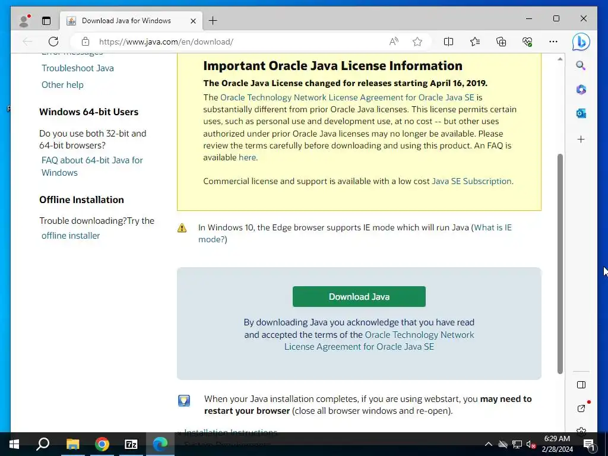Open Java SE Subscription link
This screenshot has height=456, width=608.
[x=471, y=181]
